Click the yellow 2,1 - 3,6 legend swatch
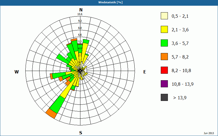The width and height of the screenshot is (218, 136). pyautogui.click(x=164, y=29)
